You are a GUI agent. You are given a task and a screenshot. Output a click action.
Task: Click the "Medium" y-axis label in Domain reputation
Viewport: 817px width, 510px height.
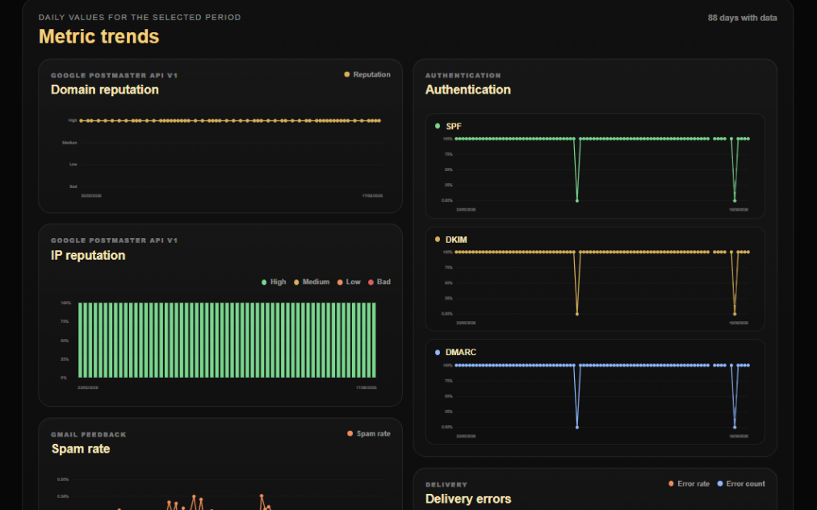(x=69, y=143)
